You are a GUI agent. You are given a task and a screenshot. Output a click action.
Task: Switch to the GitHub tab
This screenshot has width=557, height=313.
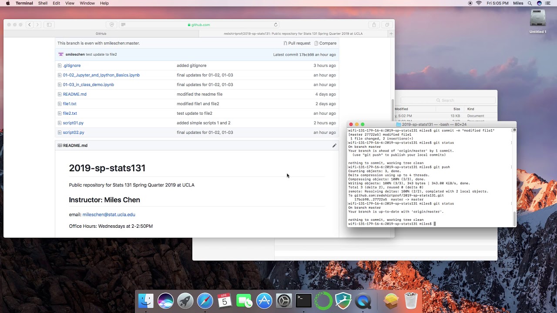pyautogui.click(x=101, y=33)
